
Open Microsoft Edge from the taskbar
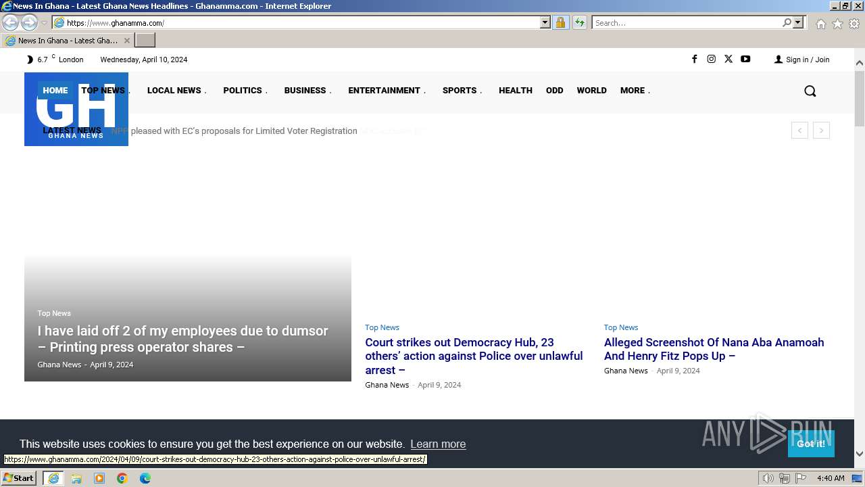(145, 478)
